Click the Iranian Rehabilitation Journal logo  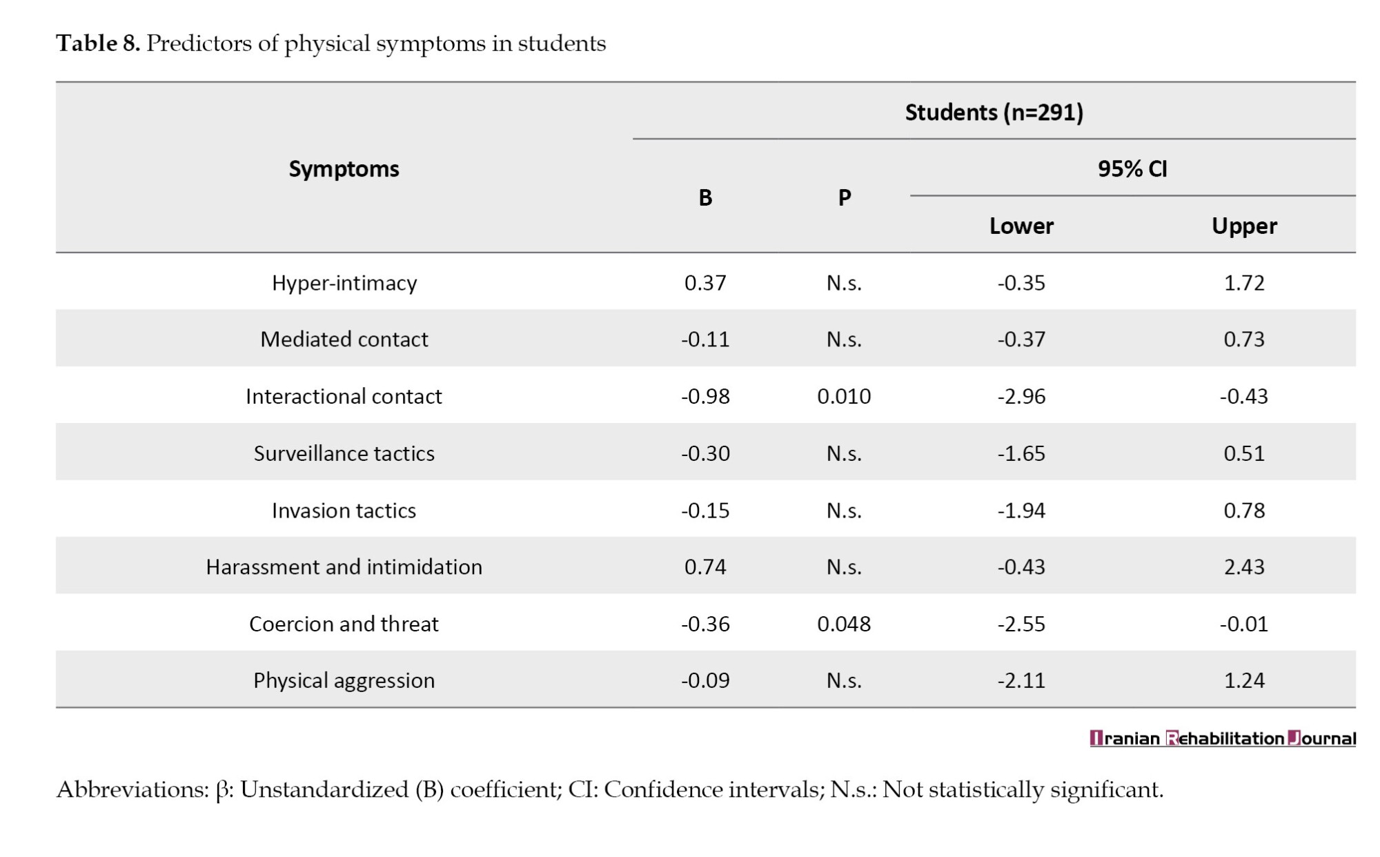click(x=1223, y=738)
